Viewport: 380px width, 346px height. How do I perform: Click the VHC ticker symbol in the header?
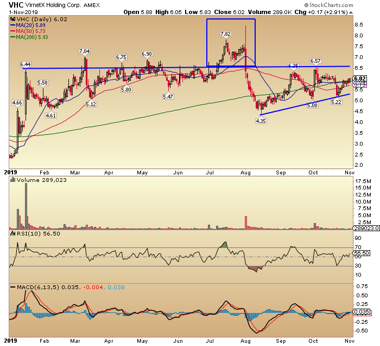(16, 5)
